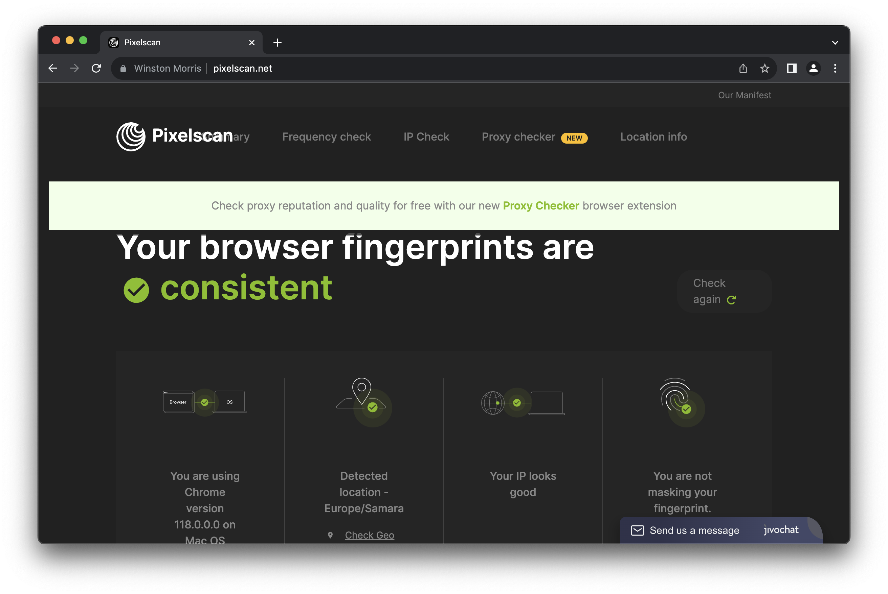Switch to IP Check section

426,137
